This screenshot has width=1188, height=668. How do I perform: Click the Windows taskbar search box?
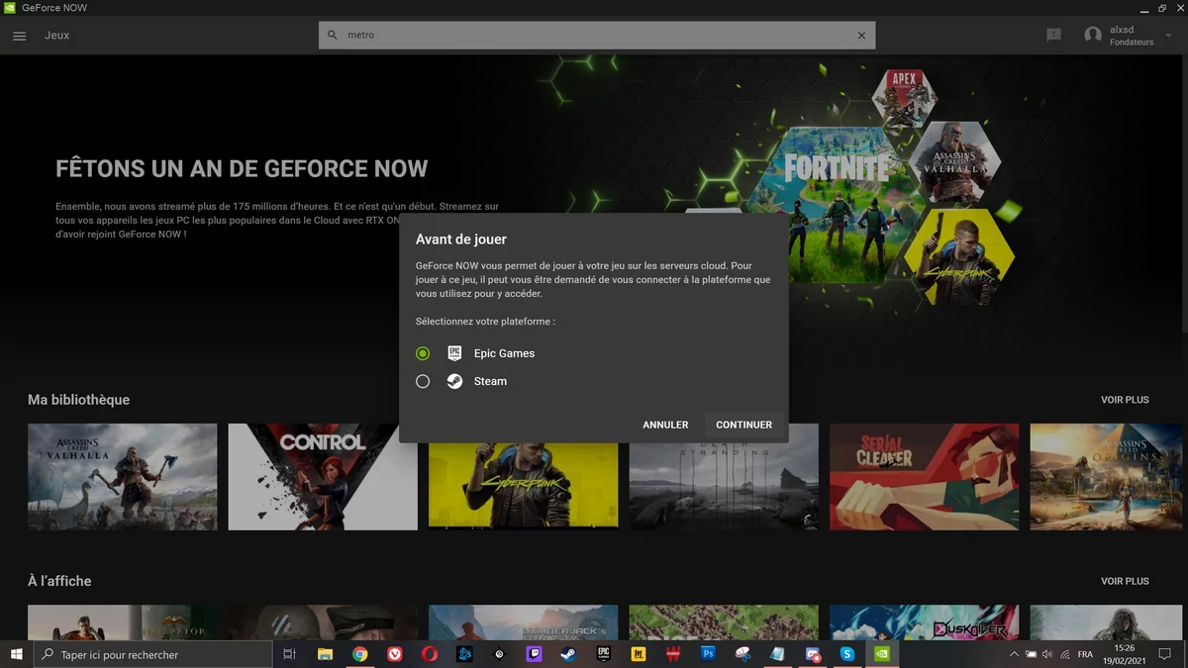[153, 654]
